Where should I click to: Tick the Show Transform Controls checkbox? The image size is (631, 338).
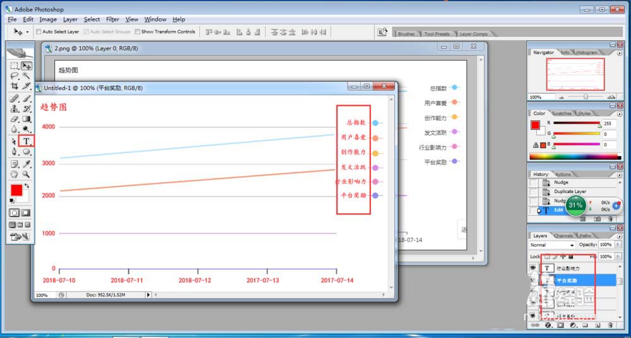[x=138, y=32]
